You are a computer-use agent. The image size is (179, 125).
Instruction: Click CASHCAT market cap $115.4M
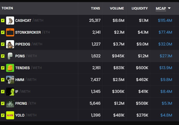coord(165,21)
